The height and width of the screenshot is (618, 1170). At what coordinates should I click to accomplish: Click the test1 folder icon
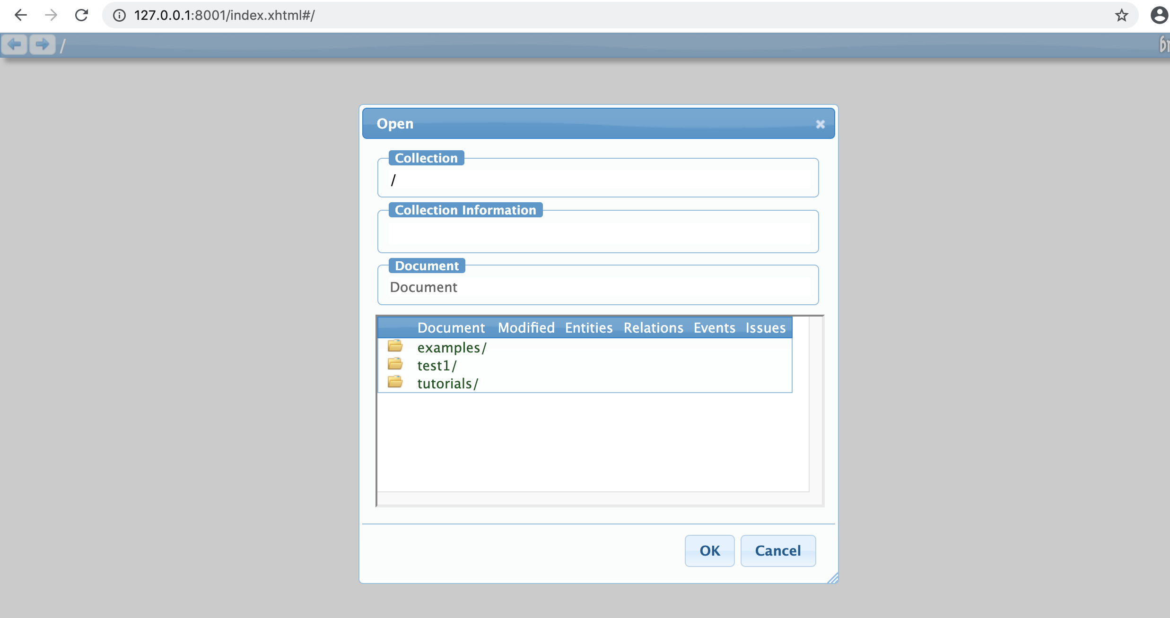[395, 364]
